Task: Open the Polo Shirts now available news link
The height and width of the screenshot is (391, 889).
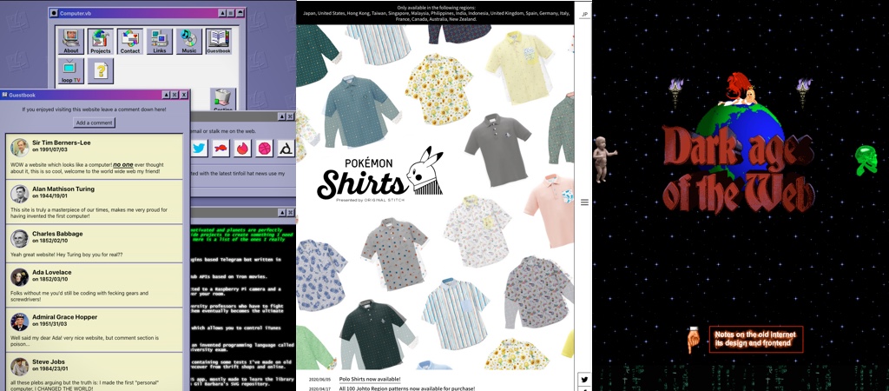Action: 370,379
